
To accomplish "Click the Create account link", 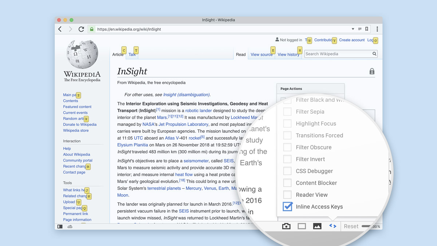I will [352, 40].
